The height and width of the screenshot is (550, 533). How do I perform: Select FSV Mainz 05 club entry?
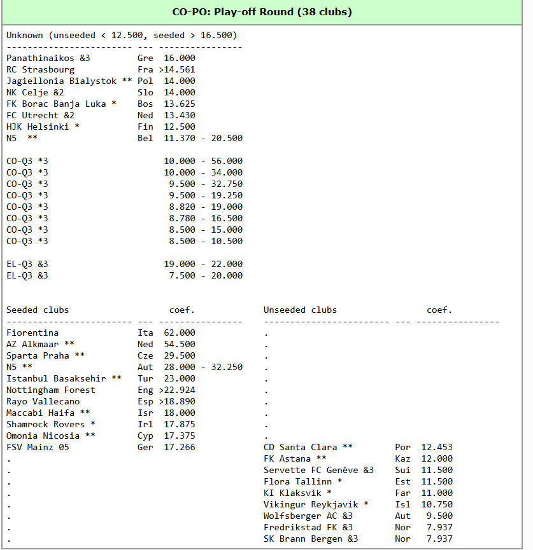38,447
